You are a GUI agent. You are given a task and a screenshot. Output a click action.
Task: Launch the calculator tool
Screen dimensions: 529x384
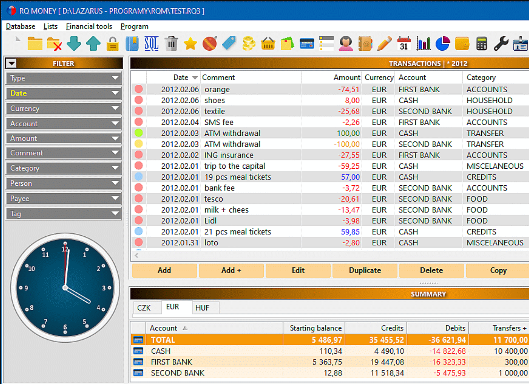[x=481, y=43]
